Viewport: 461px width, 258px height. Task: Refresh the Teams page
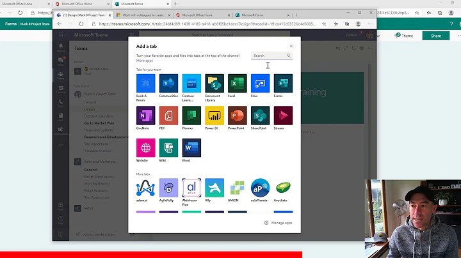(x=81, y=24)
